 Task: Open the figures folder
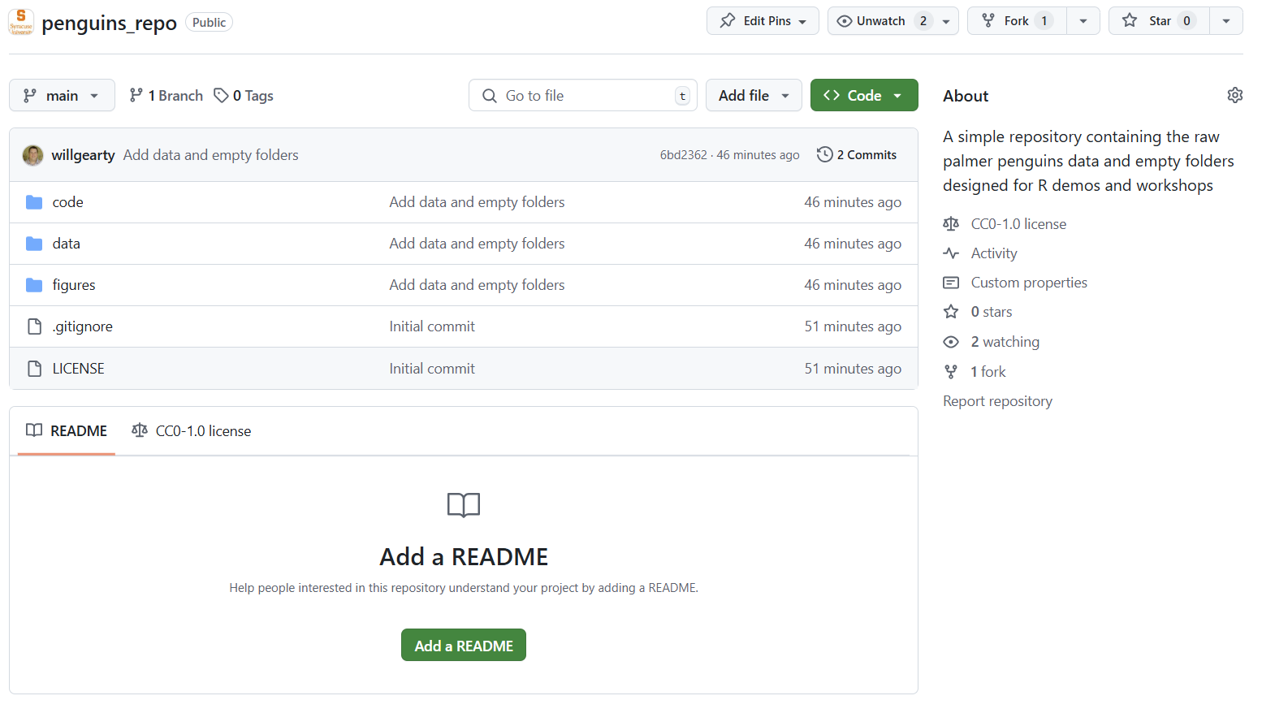coord(74,285)
